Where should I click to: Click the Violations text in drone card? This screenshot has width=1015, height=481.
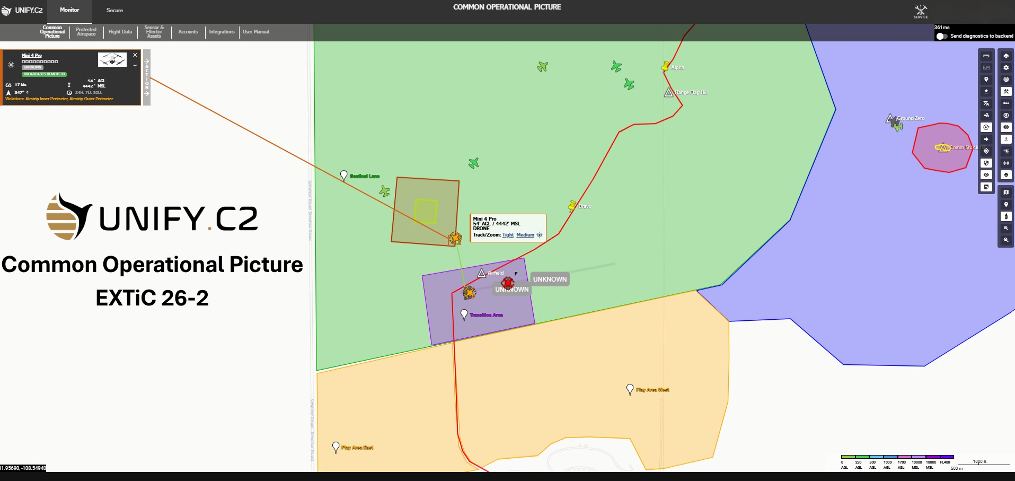59,99
